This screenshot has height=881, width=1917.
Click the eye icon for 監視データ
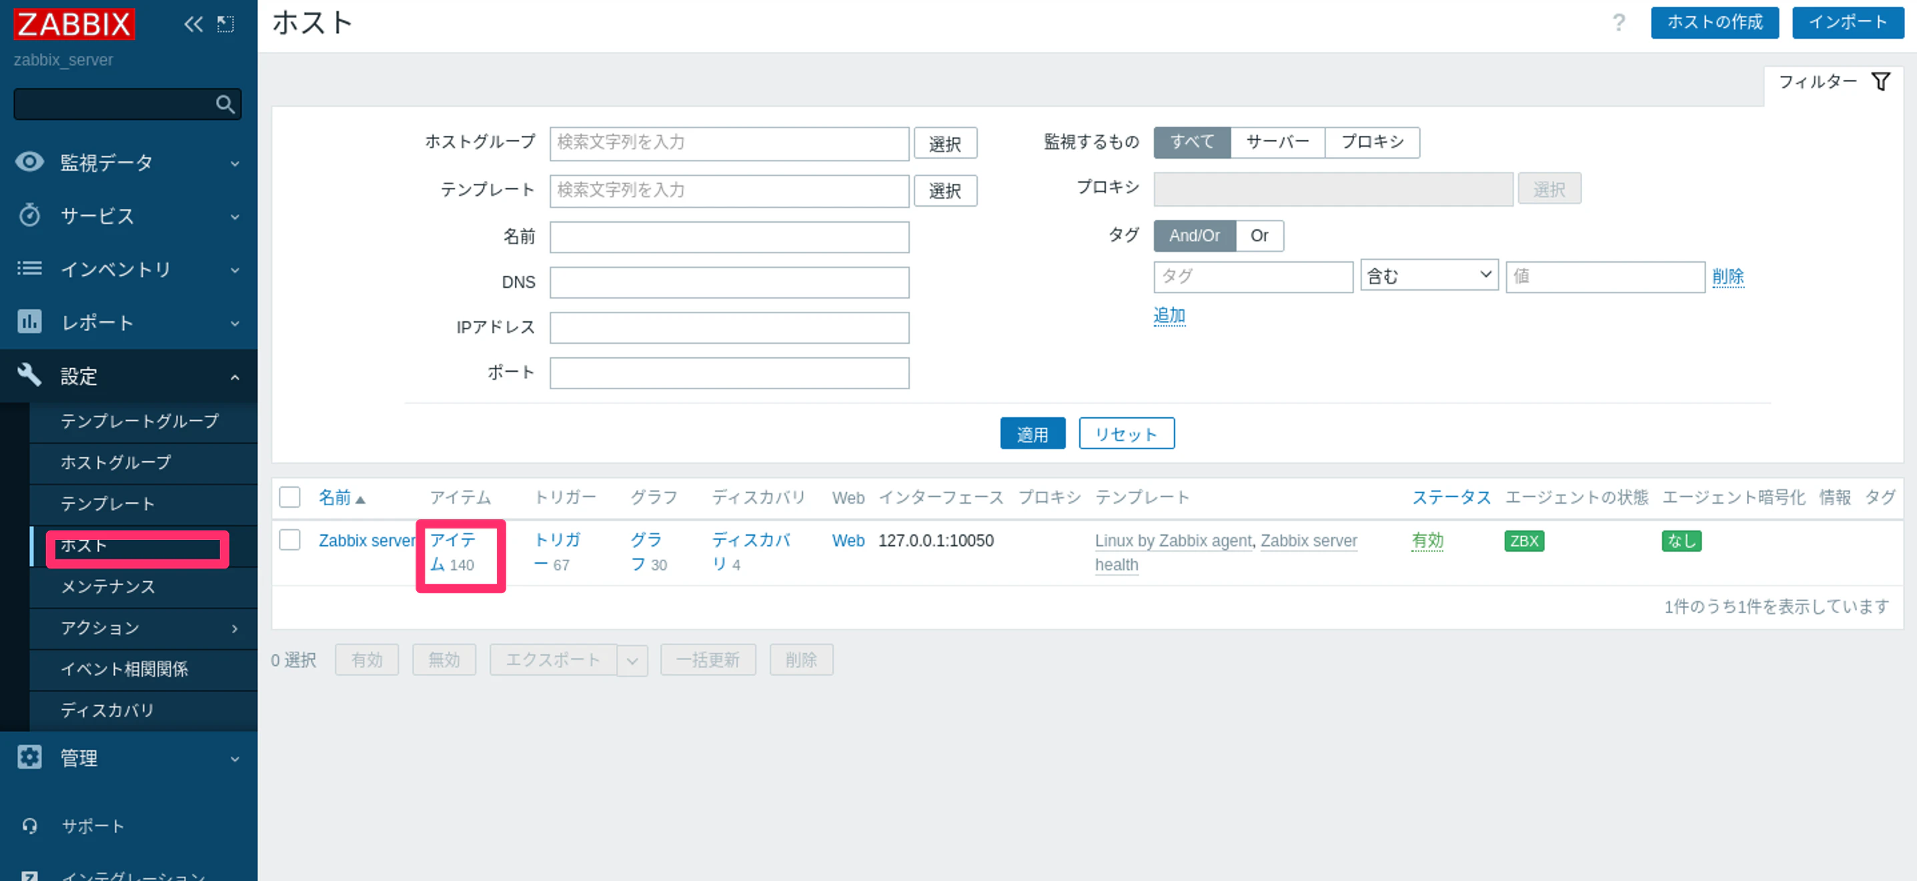click(30, 161)
